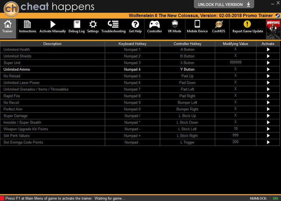
Task: Click the red status indicator square
Action: click(x=2, y=198)
